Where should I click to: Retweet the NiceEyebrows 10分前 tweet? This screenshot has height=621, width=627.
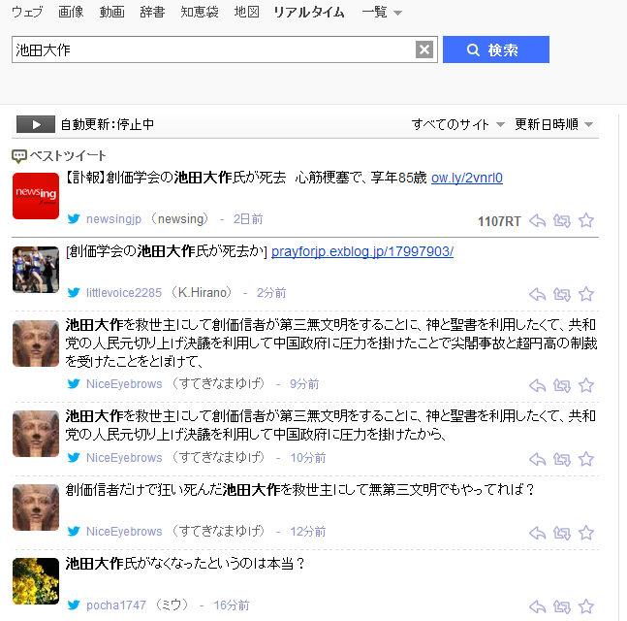tap(562, 459)
